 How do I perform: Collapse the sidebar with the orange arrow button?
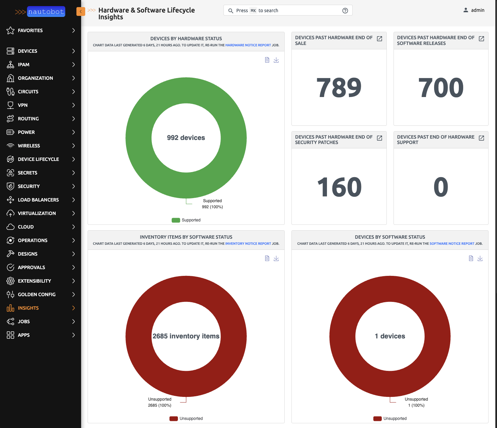(x=80, y=11)
